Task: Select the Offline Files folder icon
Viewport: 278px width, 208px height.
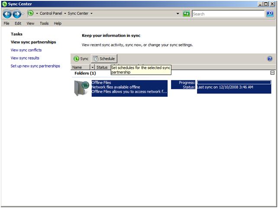Action: [x=81, y=88]
